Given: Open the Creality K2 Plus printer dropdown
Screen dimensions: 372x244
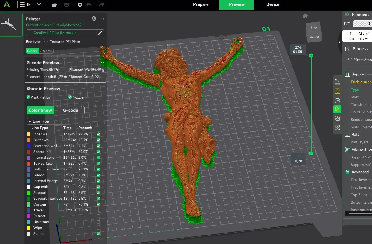Looking at the screenshot, I should pos(61,33).
